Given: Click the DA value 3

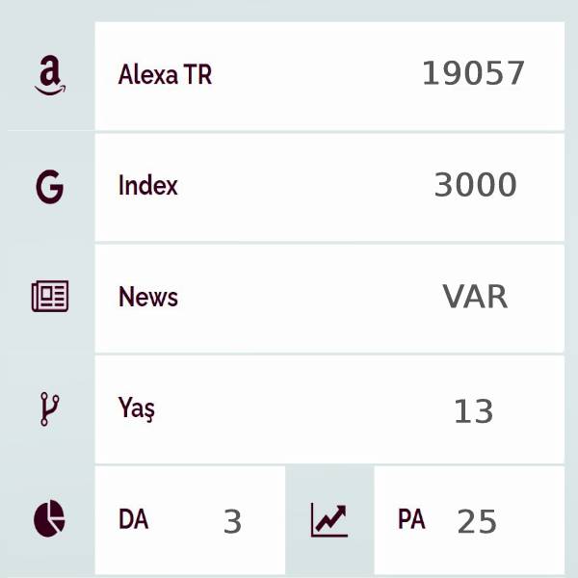Looking at the screenshot, I should (232, 521).
